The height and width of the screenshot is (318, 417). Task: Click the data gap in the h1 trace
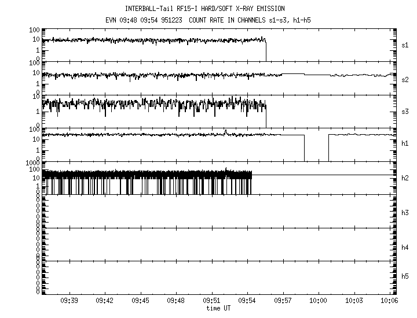[x=316, y=147]
